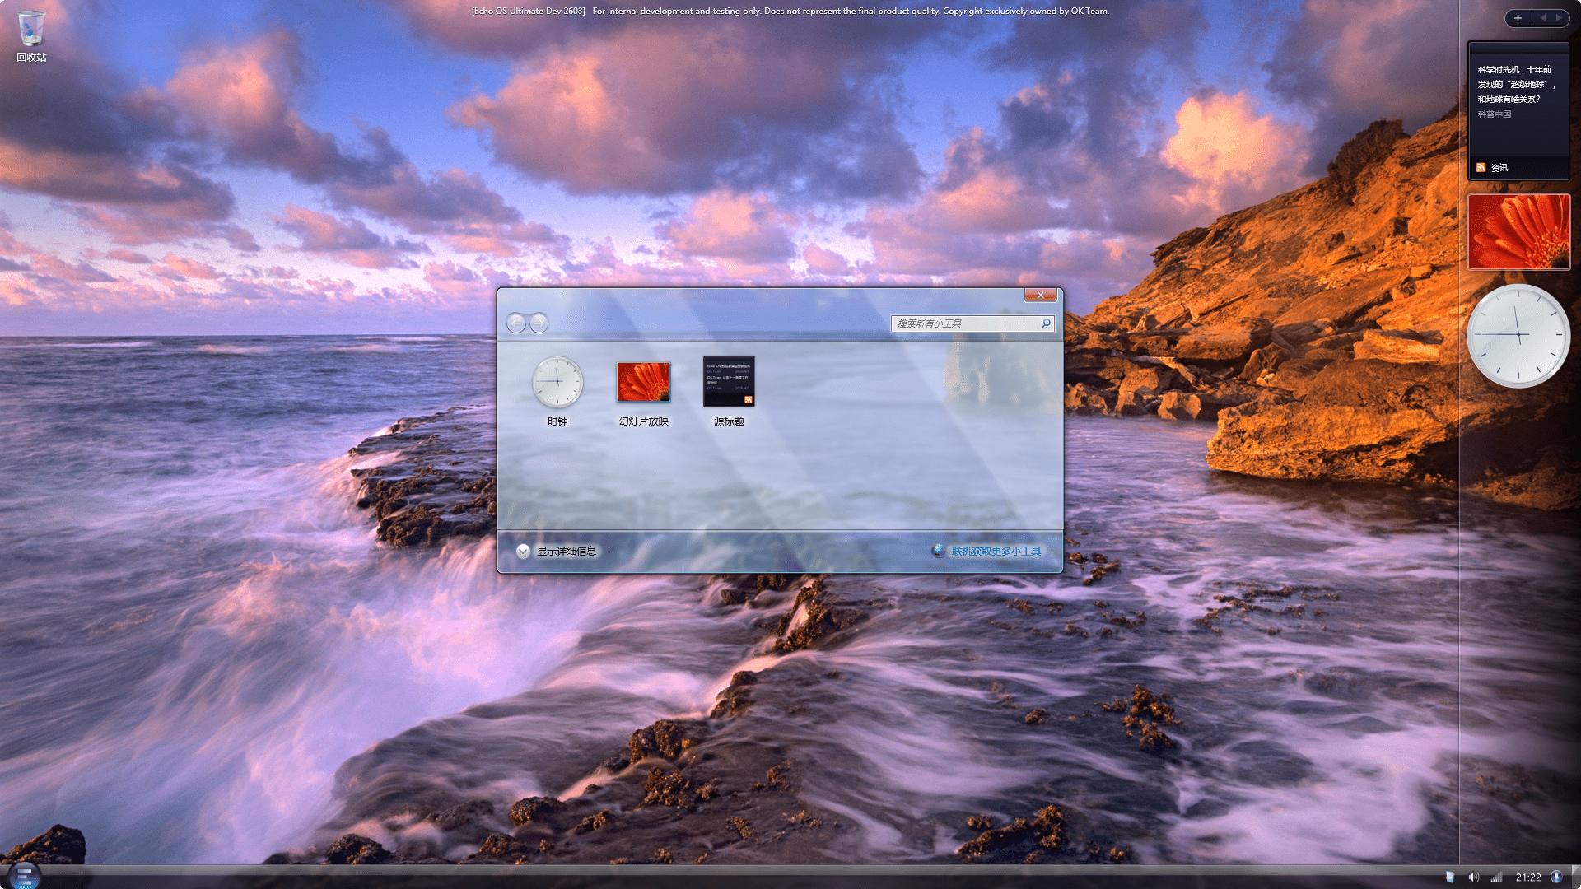Image resolution: width=1581 pixels, height=889 pixels.
Task: Click the 资讯 label on feed gadget
Action: tap(1499, 168)
